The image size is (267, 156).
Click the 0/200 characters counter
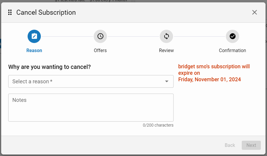click(158, 125)
